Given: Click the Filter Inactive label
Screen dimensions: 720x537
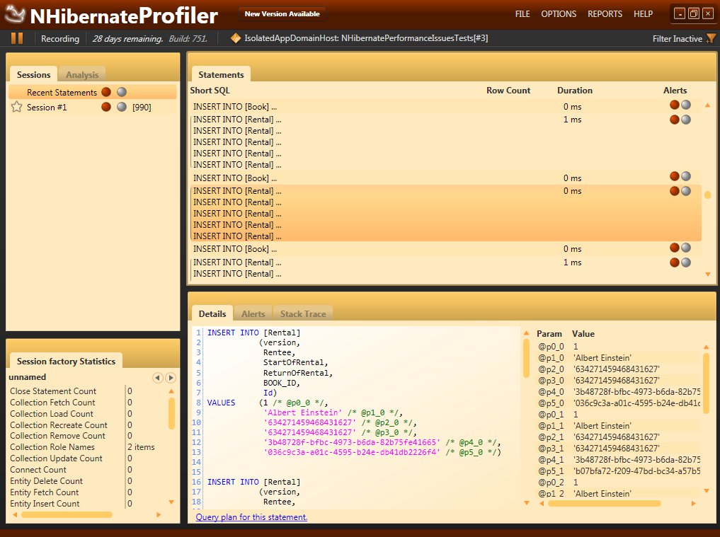Looking at the screenshot, I should [x=677, y=38].
